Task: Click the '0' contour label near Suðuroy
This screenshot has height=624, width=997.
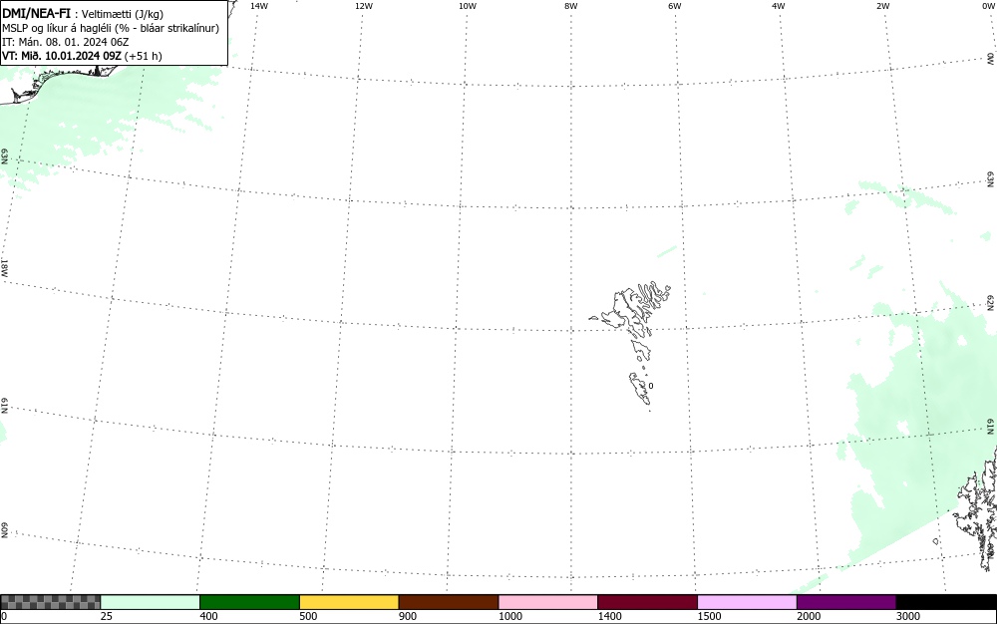Action: (x=650, y=386)
